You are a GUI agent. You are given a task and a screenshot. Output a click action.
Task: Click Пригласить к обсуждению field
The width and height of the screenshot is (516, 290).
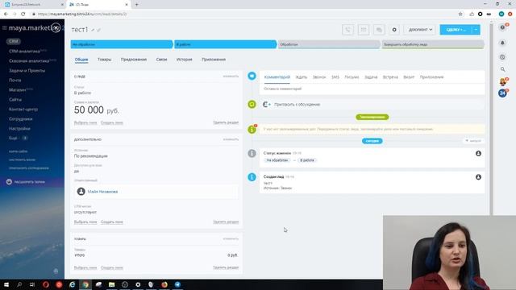[x=372, y=104]
